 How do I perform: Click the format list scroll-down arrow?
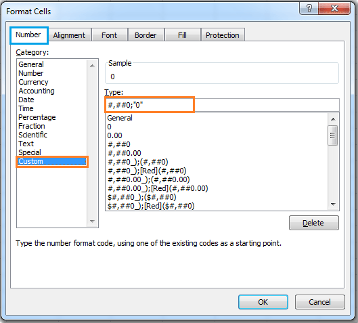pos(333,204)
